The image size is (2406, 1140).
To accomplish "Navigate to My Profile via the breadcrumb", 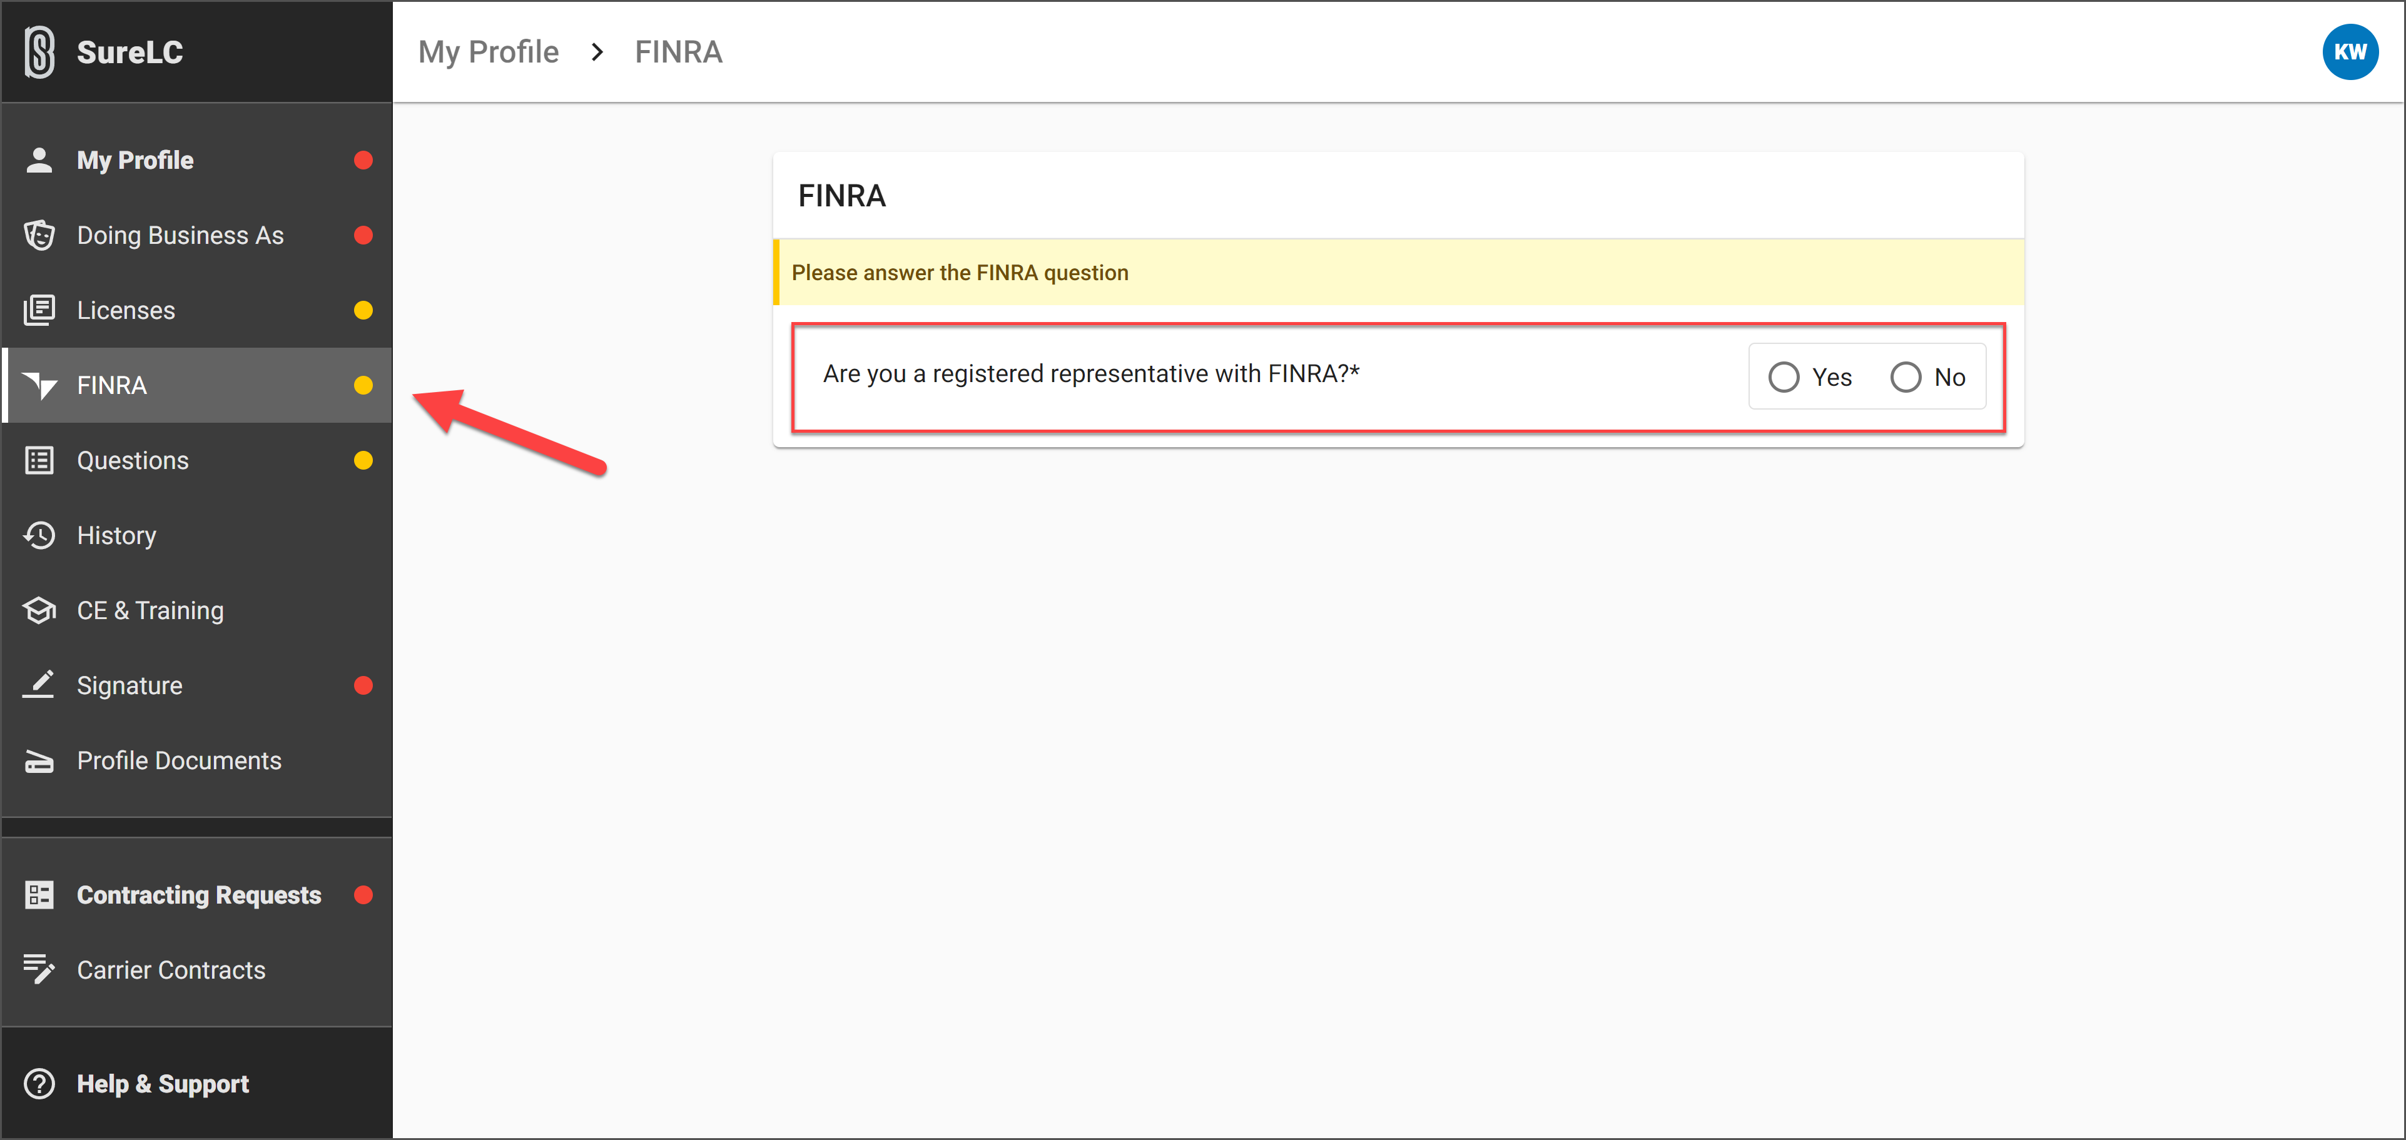I will (489, 51).
